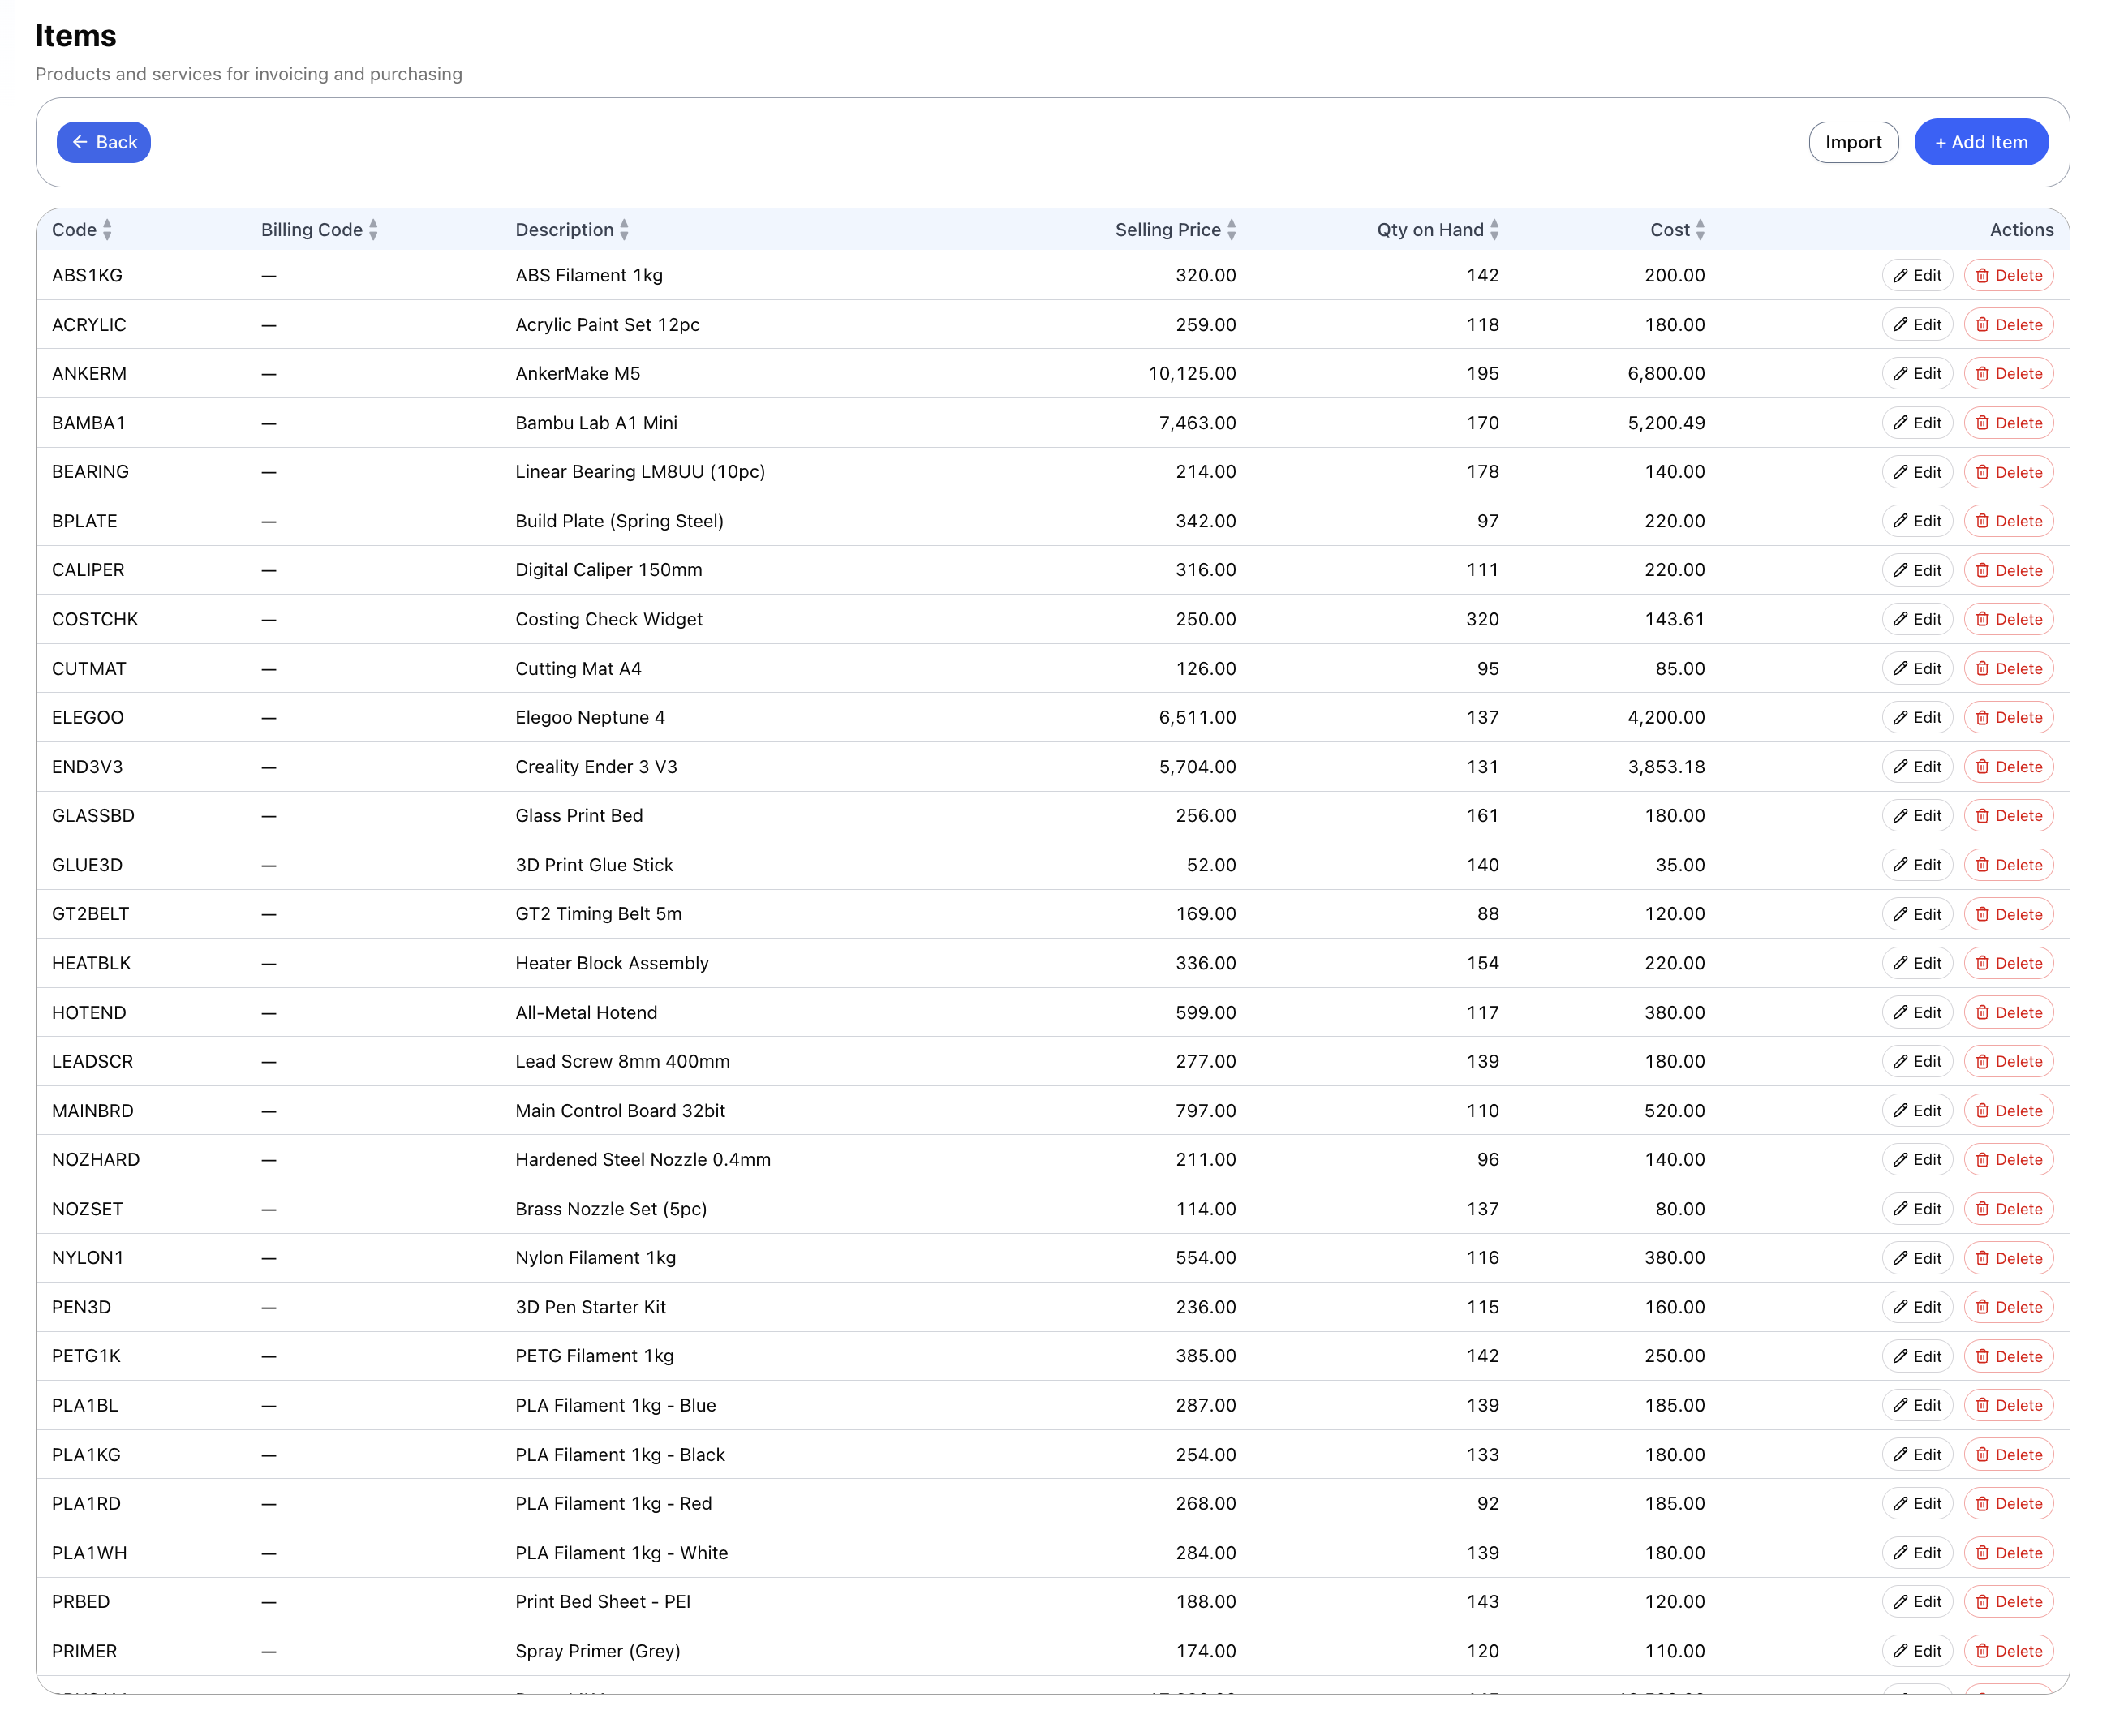Select the COSTCHK code cell

95,619
